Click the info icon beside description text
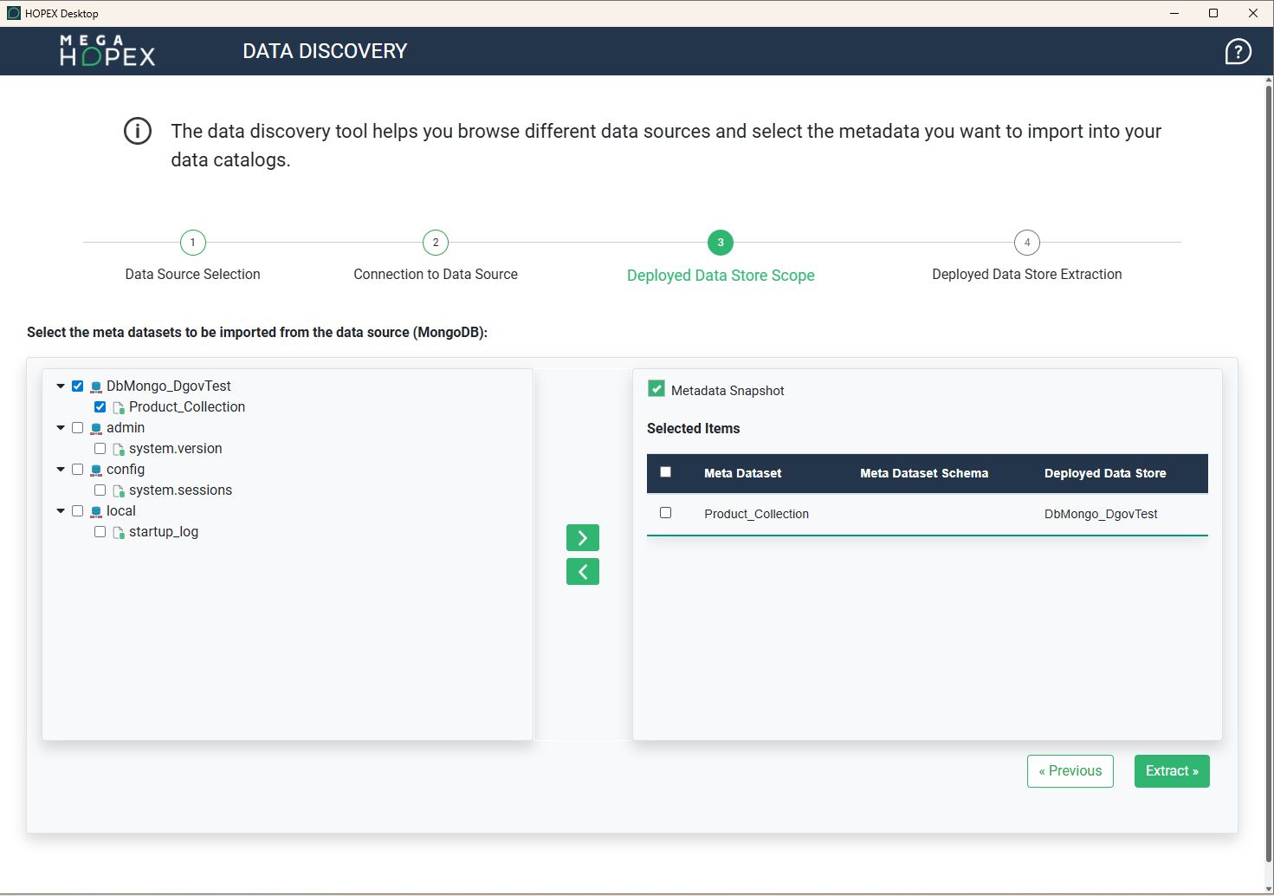The height and width of the screenshot is (896, 1274). coord(138,132)
